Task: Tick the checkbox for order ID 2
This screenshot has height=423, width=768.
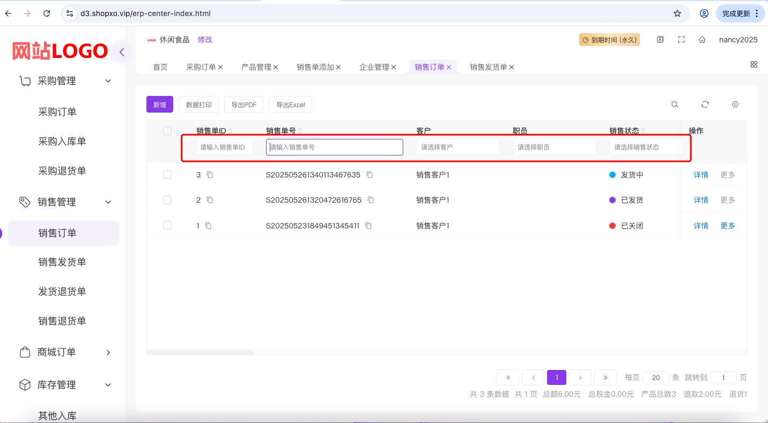Action: (167, 200)
